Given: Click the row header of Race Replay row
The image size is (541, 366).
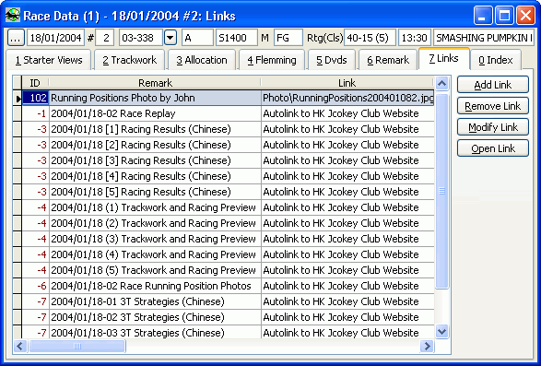Looking at the screenshot, I should pos(18,113).
